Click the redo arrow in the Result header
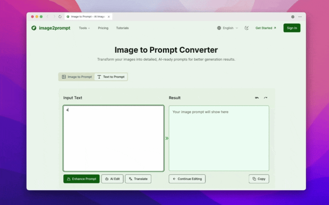 click(x=266, y=98)
